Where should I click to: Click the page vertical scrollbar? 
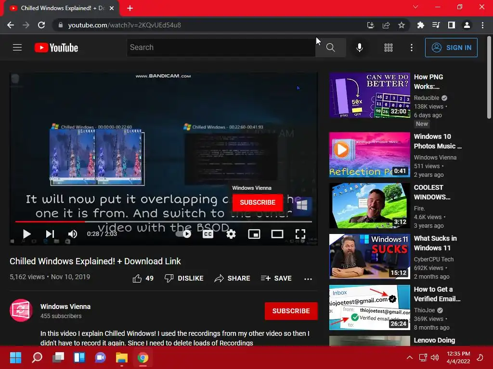489,77
